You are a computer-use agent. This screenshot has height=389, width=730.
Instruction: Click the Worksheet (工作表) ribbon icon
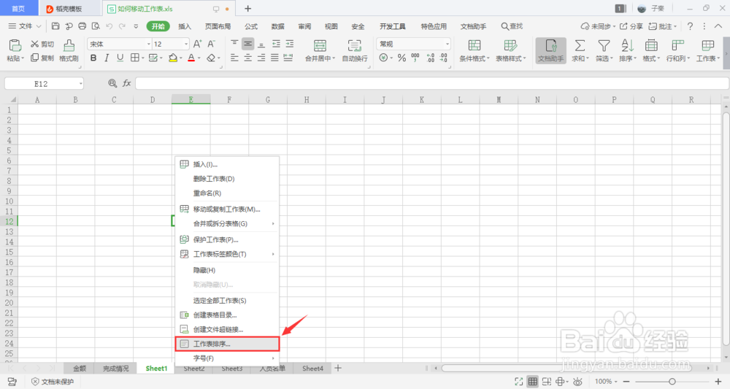[707, 45]
